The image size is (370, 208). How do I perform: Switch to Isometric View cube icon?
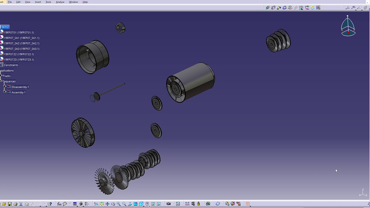pyautogui.click(x=141, y=204)
